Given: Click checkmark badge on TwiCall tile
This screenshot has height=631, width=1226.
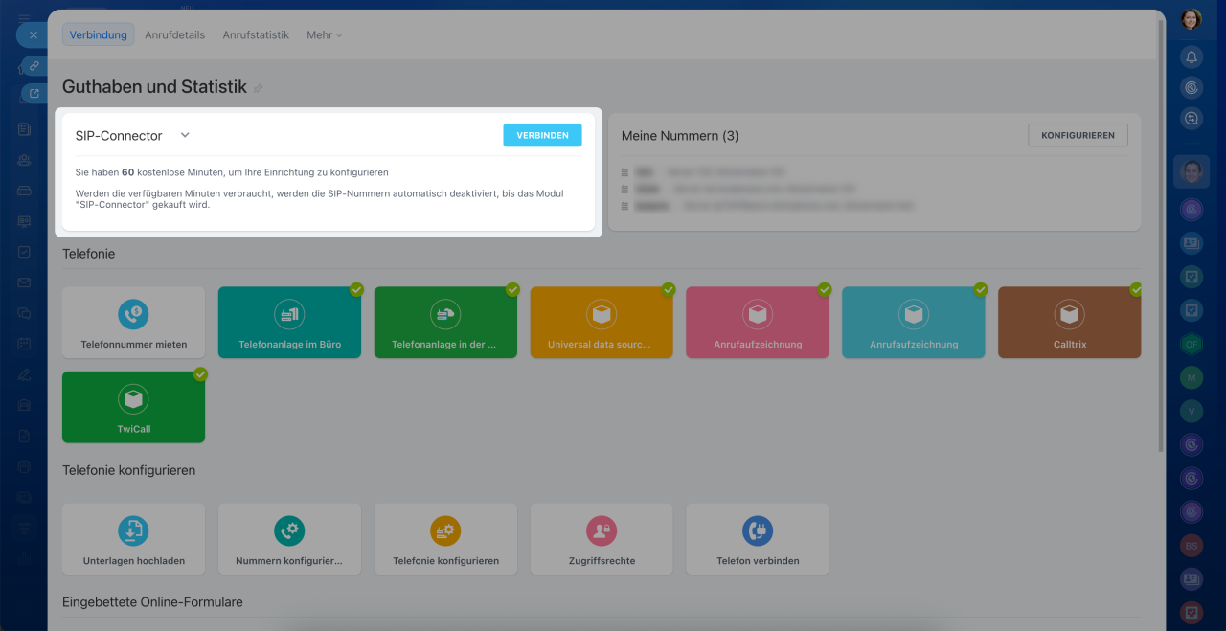Looking at the screenshot, I should [x=200, y=374].
